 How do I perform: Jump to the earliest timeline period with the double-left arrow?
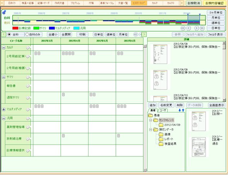183,28
